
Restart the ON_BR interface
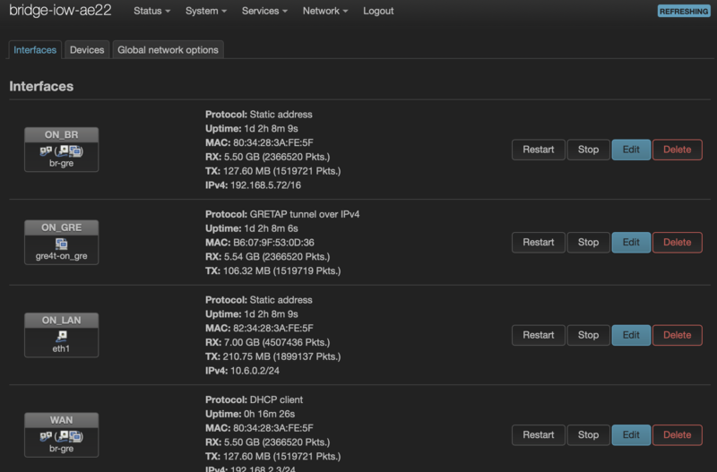coord(539,150)
